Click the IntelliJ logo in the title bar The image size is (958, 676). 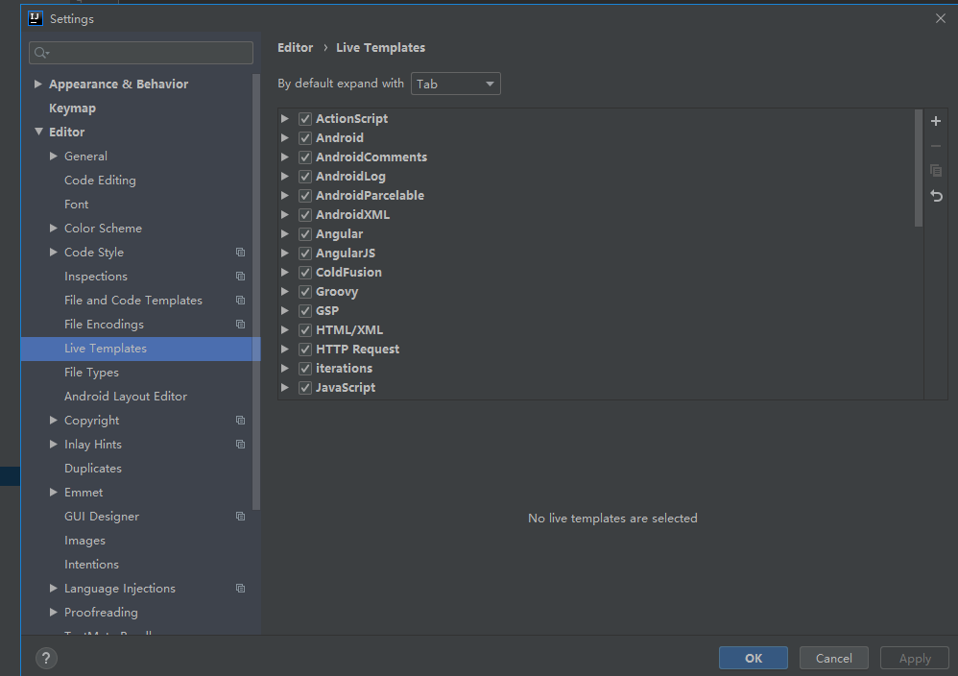(36, 18)
